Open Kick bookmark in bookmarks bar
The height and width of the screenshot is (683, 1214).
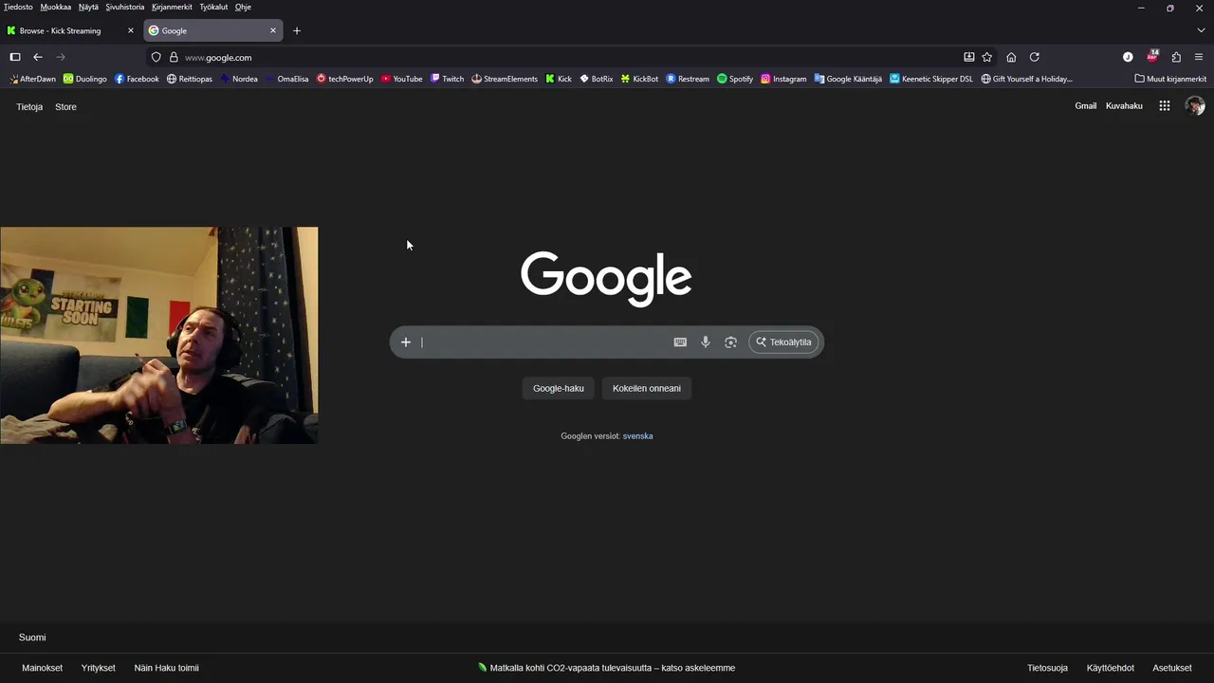click(559, 79)
